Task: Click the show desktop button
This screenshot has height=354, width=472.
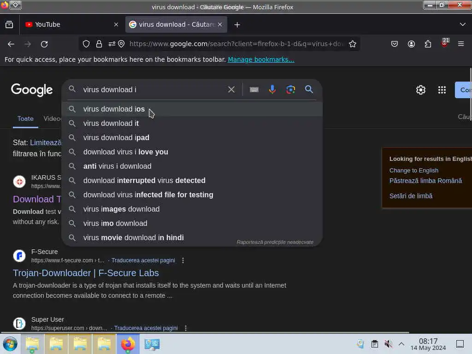Action: (460, 344)
